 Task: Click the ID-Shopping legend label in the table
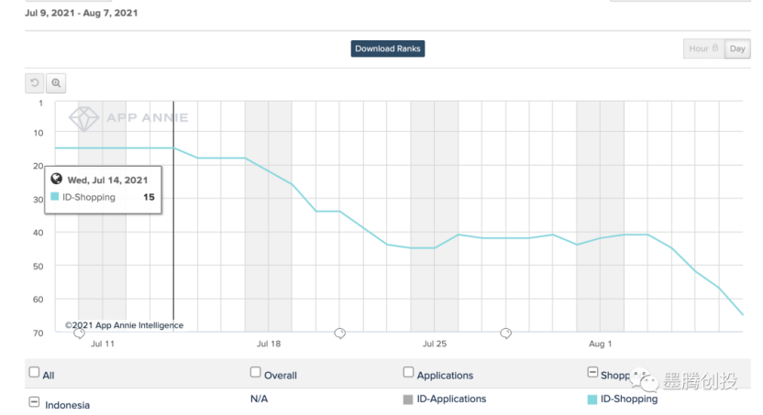pyautogui.click(x=629, y=399)
